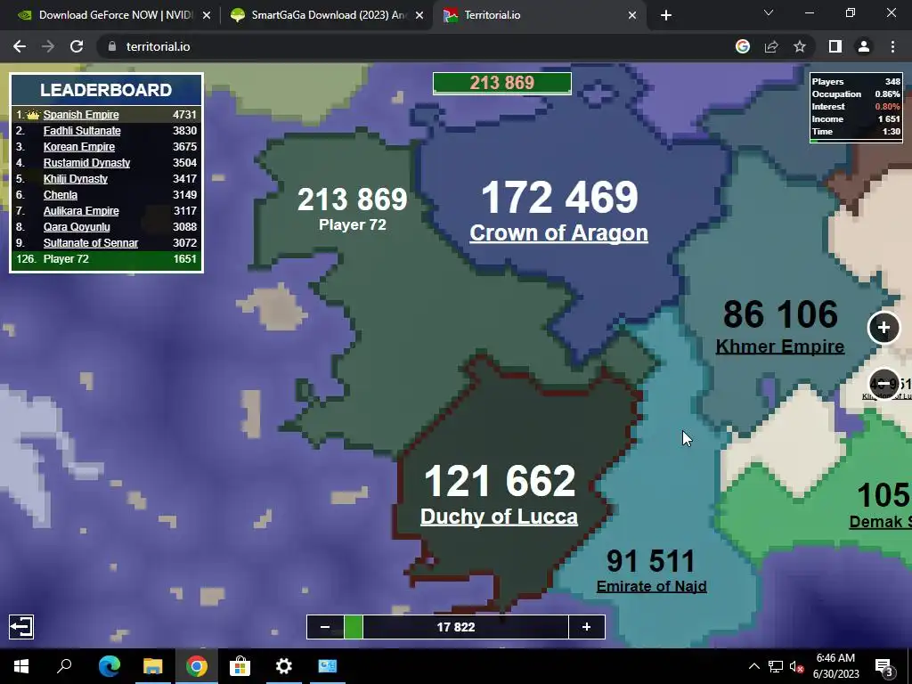Open Microsoft Store from the taskbar
Image resolution: width=912 pixels, height=684 pixels.
click(x=240, y=666)
